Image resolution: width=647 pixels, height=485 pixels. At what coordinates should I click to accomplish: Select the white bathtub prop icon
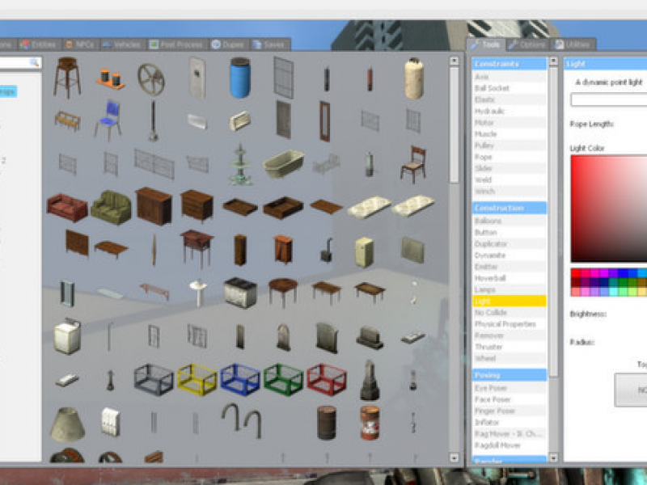pos(284,164)
